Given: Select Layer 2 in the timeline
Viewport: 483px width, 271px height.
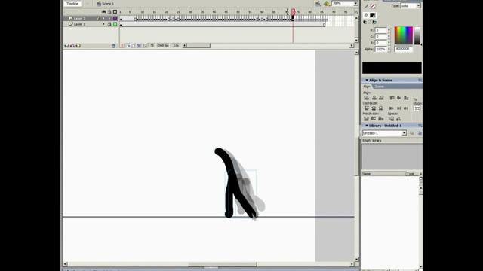Looking at the screenshot, I should pyautogui.click(x=79, y=18).
